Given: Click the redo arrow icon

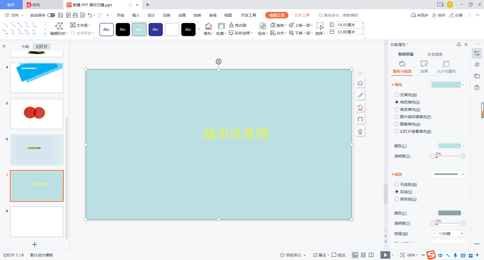Looking at the screenshot, I should click(100, 15).
